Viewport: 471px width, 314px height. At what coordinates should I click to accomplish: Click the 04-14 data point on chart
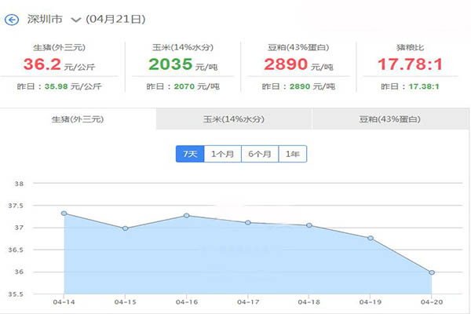(x=64, y=214)
